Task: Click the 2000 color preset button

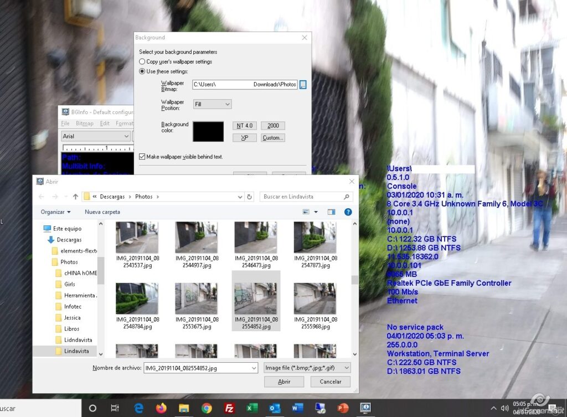Action: coord(273,126)
